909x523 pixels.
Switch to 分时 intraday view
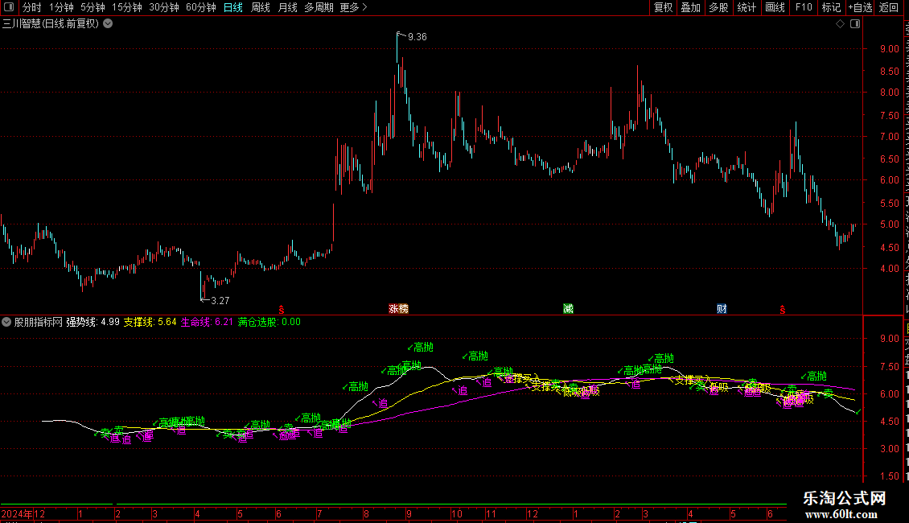click(32, 7)
